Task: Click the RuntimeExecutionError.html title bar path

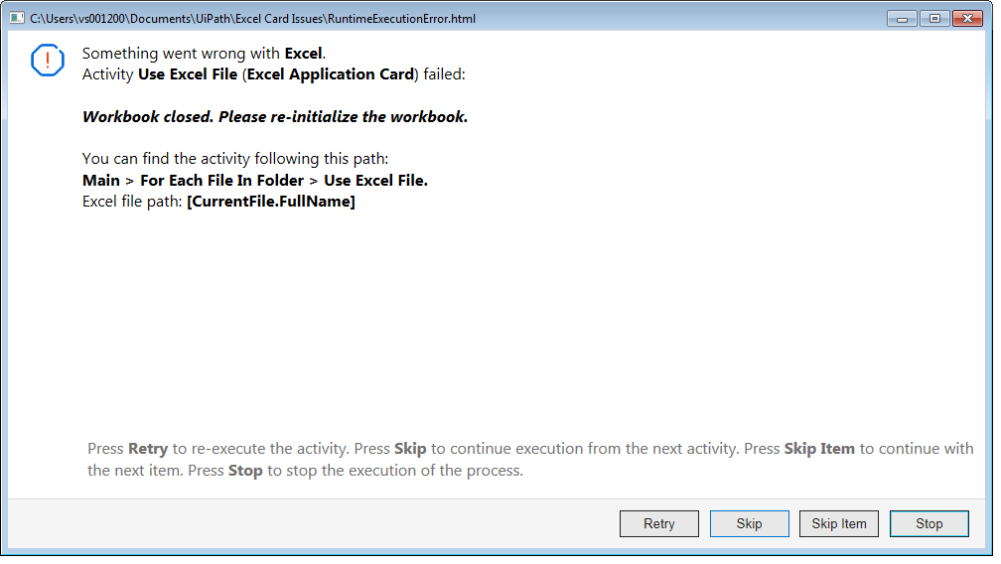Action: click(252, 18)
